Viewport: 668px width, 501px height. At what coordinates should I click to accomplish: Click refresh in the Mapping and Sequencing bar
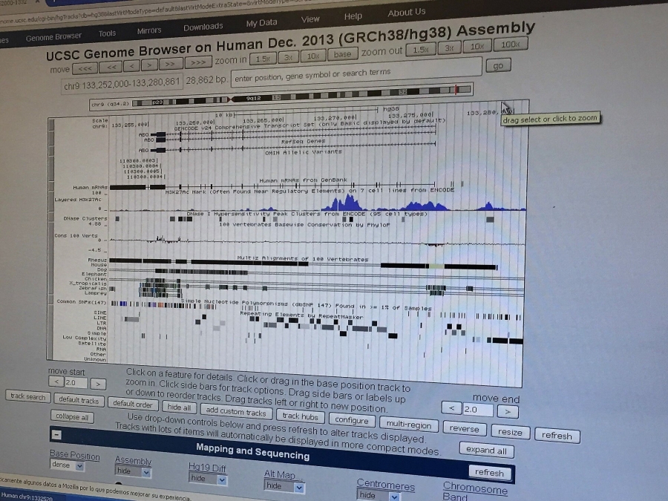pos(489,473)
